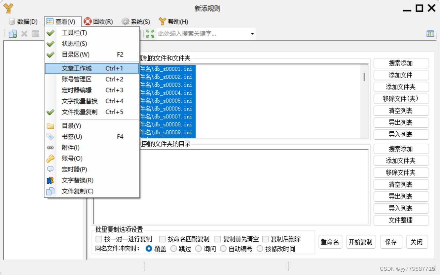Click the 开始复制 button
This screenshot has height=275, width=440.
coord(360,242)
